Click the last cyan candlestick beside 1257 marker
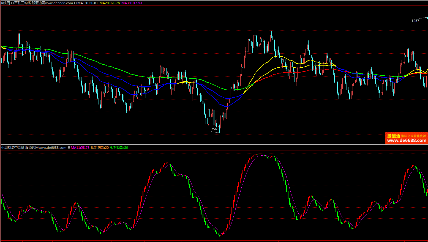428x242 pixels. pos(427,18)
